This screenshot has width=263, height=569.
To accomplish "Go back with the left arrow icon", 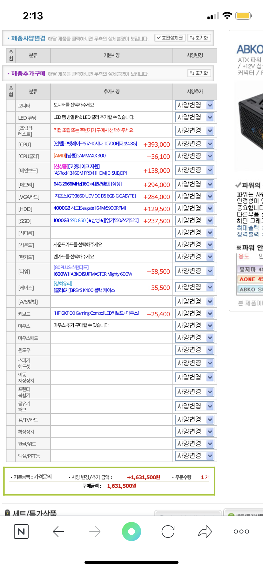I will (58, 532).
